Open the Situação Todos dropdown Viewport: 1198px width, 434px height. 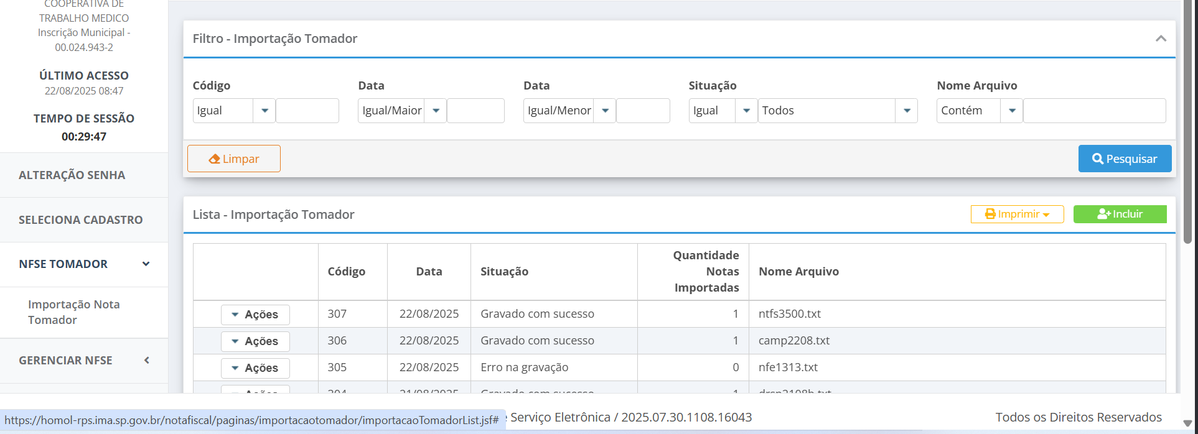coord(906,111)
